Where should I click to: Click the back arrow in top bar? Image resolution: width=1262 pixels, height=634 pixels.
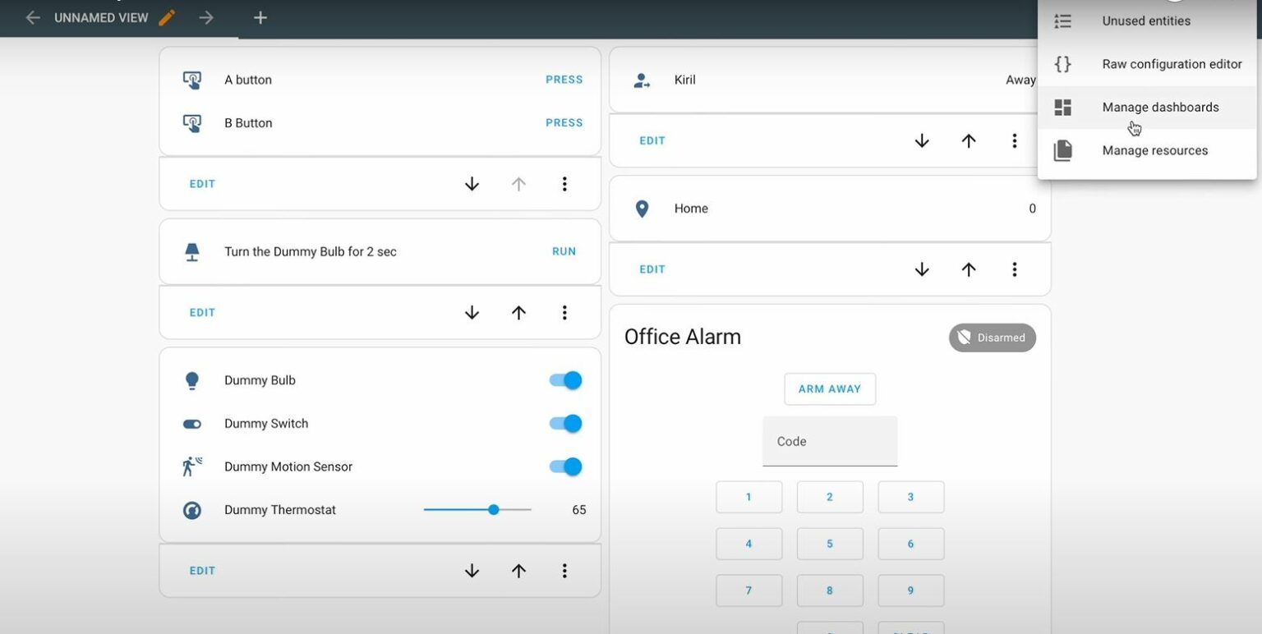[33, 17]
